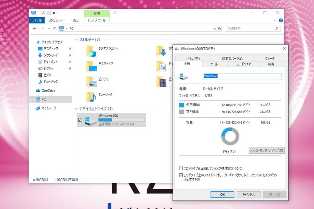Select the downloads folder with the blue arrow
This screenshot has height=209, width=314.
click(161, 51)
